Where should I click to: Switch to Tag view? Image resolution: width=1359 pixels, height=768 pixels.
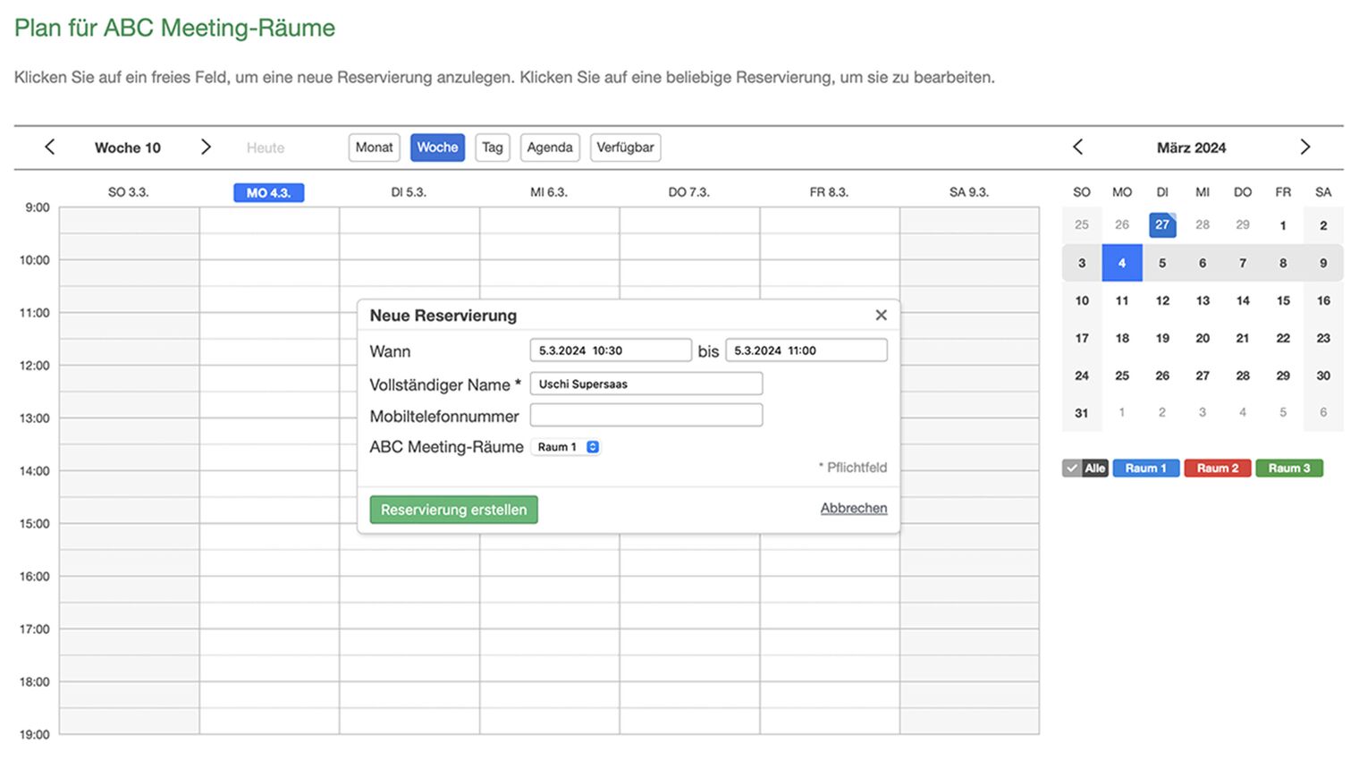(493, 148)
